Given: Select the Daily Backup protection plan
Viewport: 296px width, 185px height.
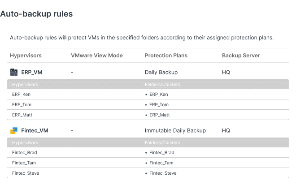Looking at the screenshot, I should coord(161,72).
